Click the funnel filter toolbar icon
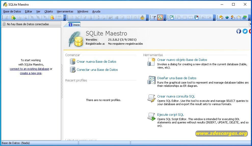252x146 pixels. (x=154, y=18)
